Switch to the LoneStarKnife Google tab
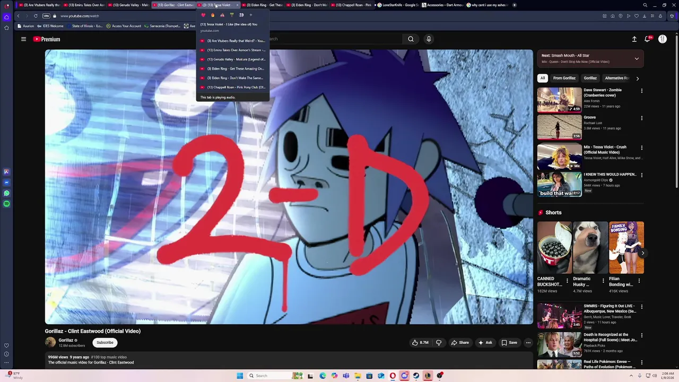The width and height of the screenshot is (679, 382). [x=398, y=5]
